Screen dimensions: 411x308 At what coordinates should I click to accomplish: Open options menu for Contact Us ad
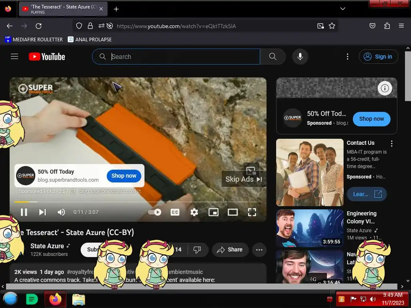coord(392,143)
